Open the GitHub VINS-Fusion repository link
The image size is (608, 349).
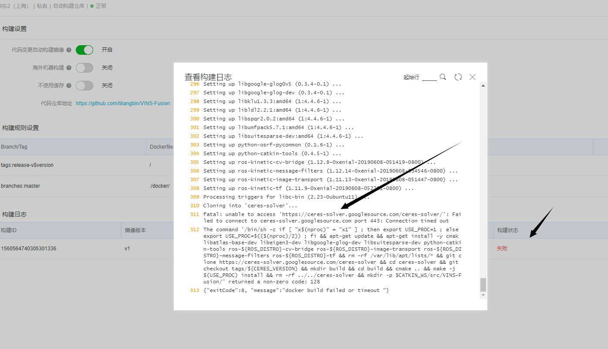click(x=123, y=103)
